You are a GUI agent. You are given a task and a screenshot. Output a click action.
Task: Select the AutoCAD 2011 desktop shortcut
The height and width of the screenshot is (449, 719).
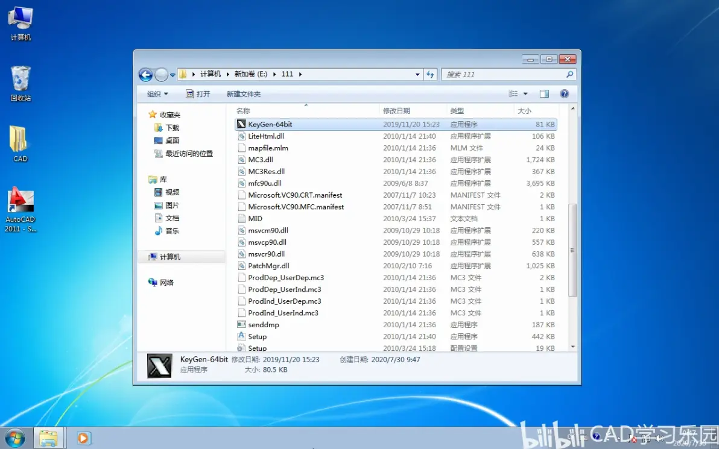(x=20, y=209)
